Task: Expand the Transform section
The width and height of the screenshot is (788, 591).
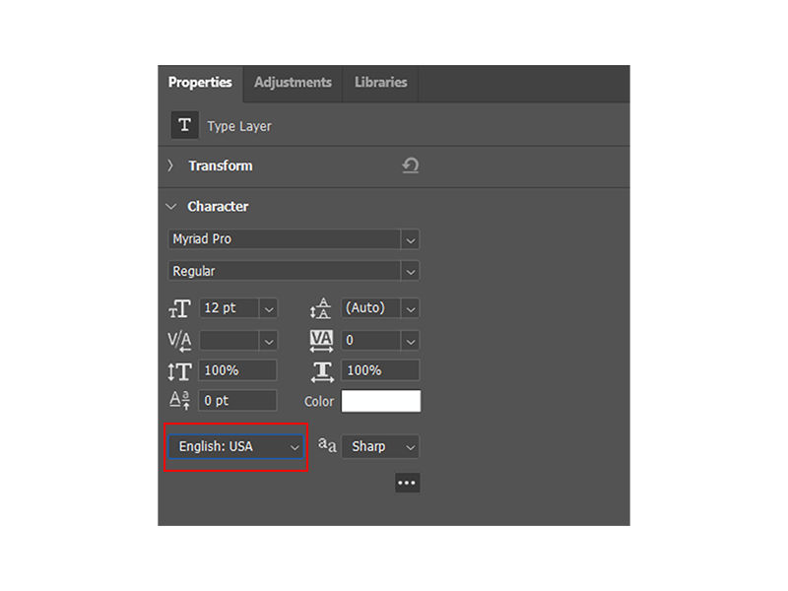Action: (x=170, y=165)
